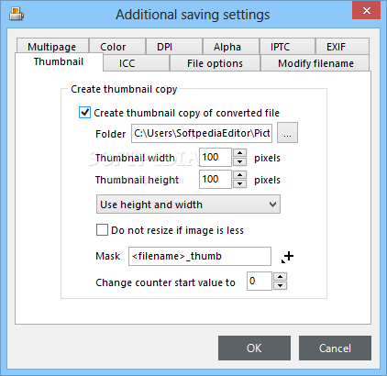
Task: Open the File options tab
Action: (x=215, y=63)
